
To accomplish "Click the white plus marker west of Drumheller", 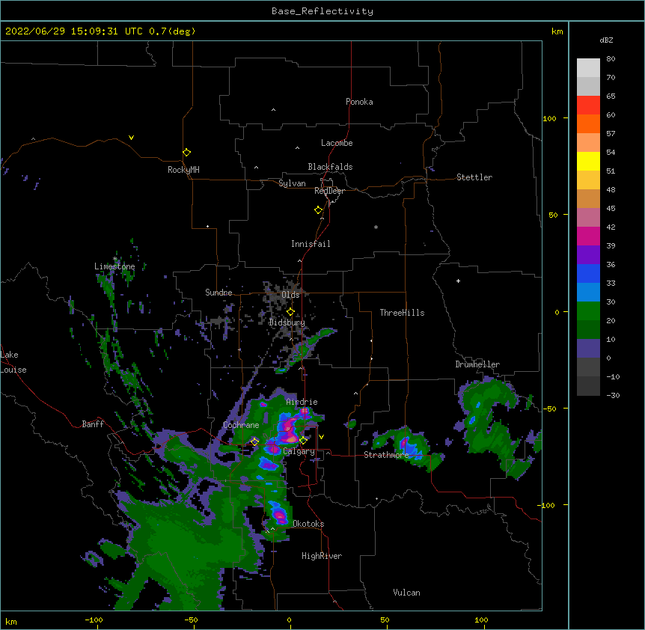I will click(458, 281).
